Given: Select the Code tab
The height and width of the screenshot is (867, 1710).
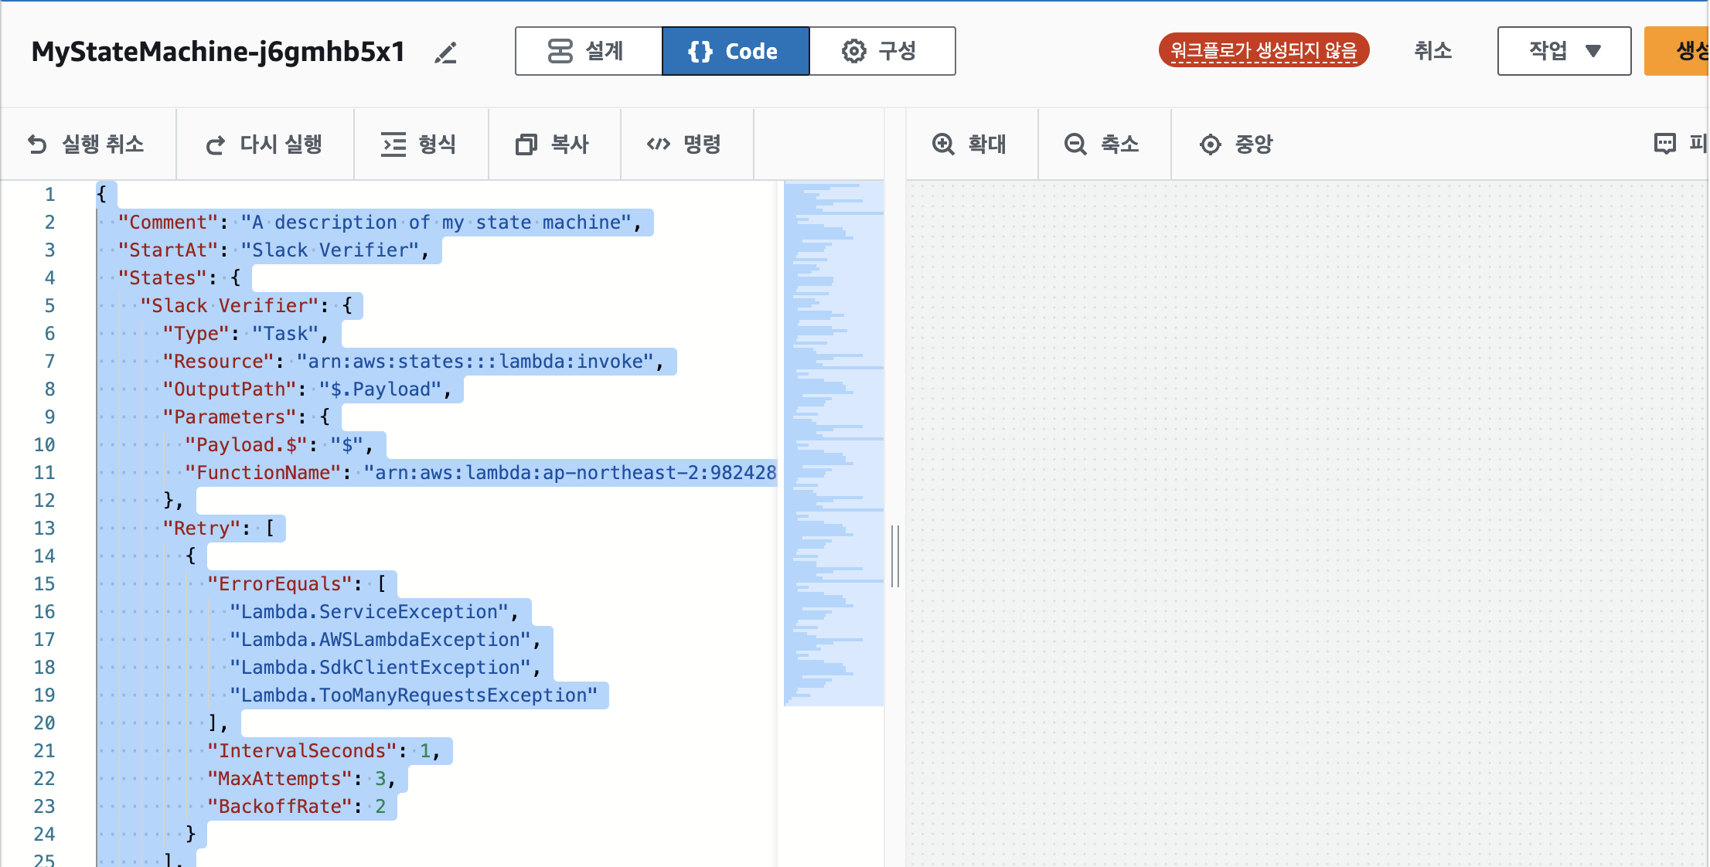Looking at the screenshot, I should click(x=735, y=51).
